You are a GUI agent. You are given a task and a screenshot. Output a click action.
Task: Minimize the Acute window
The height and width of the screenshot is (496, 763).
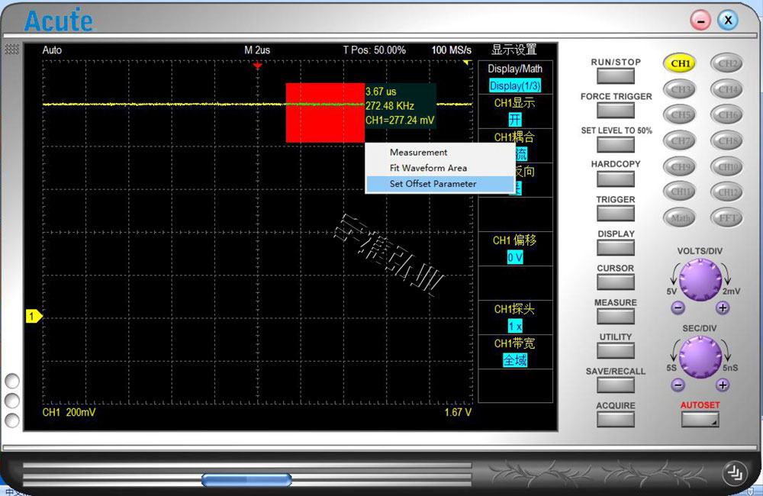(700, 21)
